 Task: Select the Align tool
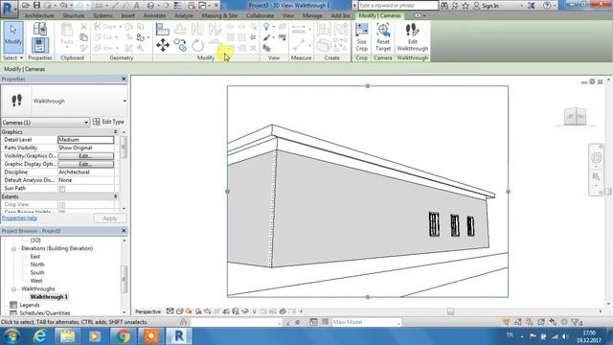coord(162,29)
